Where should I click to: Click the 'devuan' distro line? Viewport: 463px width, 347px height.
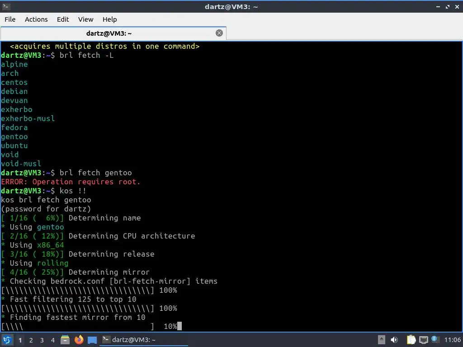(x=14, y=100)
